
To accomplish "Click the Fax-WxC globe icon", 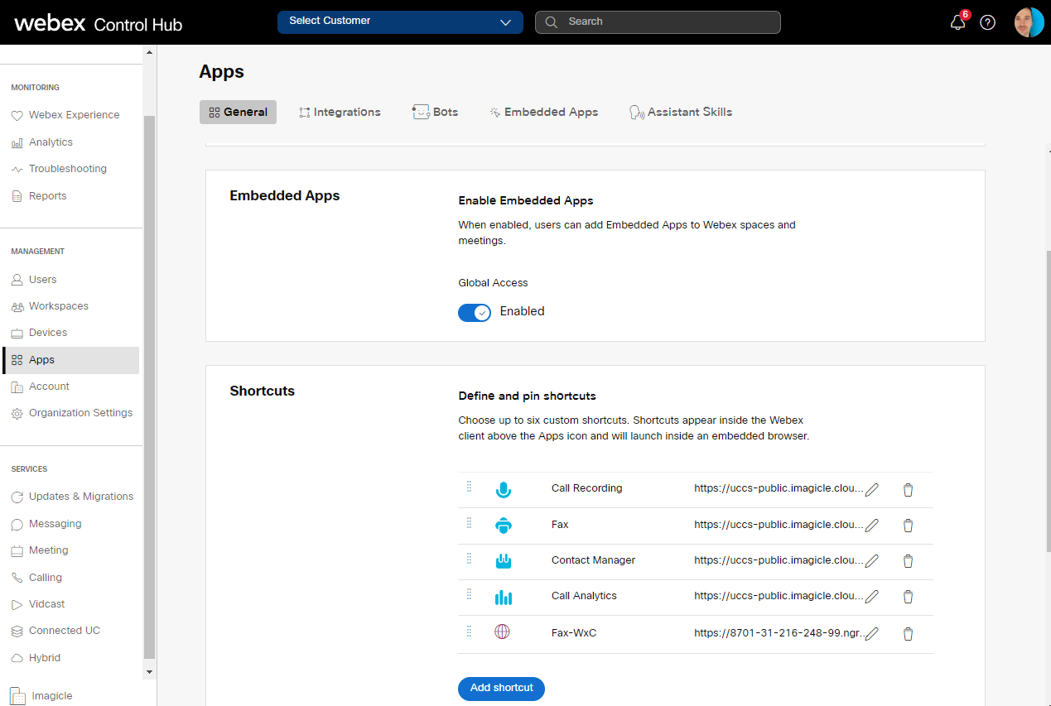I will tap(503, 632).
